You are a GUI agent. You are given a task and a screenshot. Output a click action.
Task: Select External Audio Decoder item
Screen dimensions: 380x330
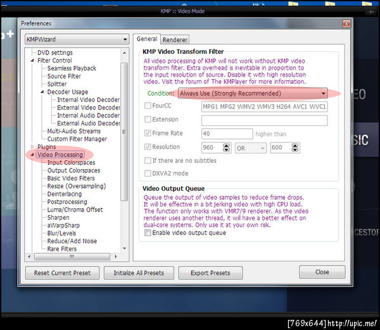pyautogui.click(x=89, y=124)
